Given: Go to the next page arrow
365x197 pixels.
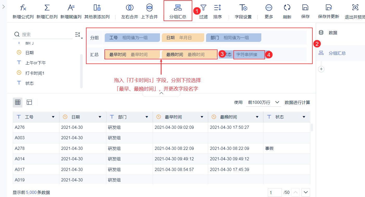Looking at the screenshot, I should point(305,193).
